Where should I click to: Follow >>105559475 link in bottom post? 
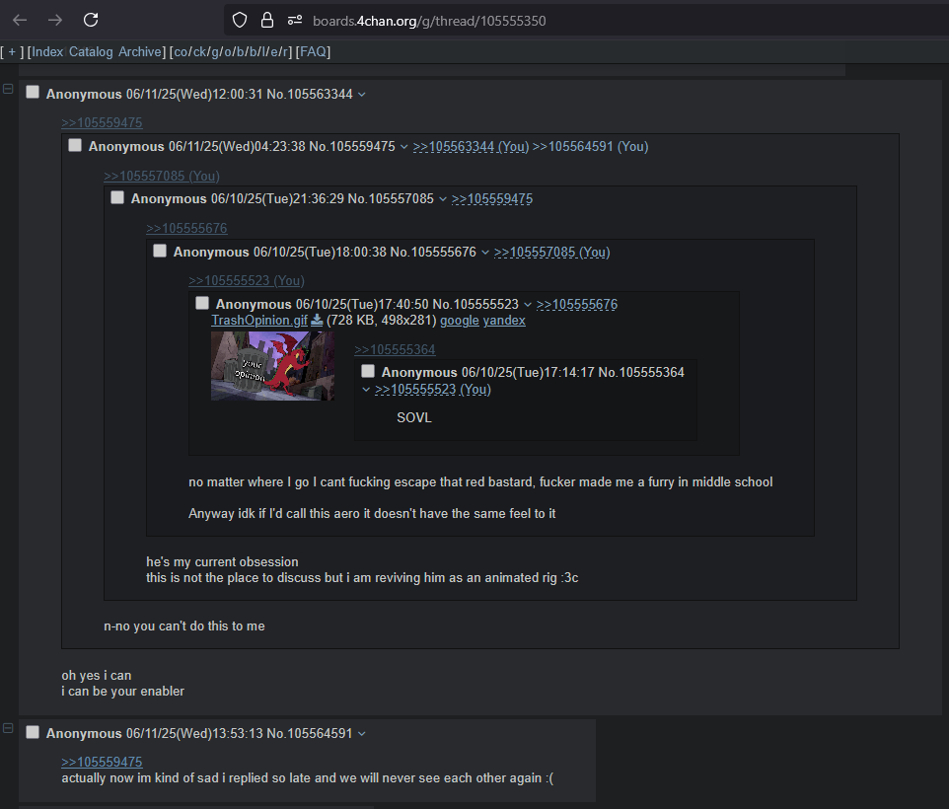coord(102,763)
